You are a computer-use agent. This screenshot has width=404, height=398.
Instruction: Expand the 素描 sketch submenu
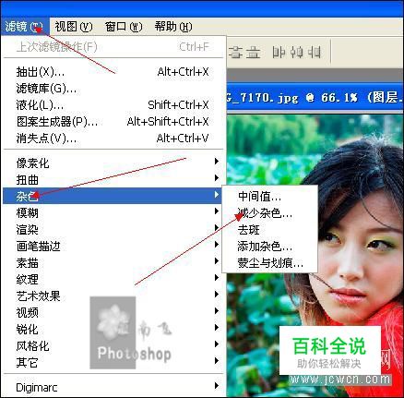[113, 262]
